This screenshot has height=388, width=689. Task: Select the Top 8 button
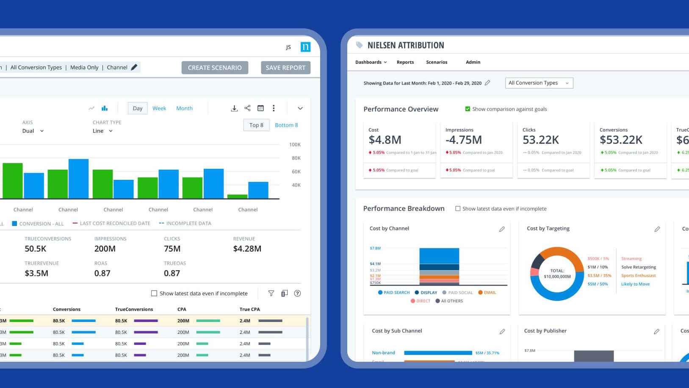point(256,125)
